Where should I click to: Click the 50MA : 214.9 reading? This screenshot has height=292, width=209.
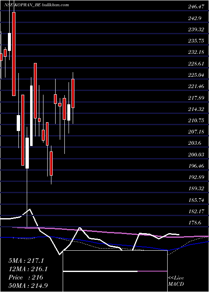28,286
